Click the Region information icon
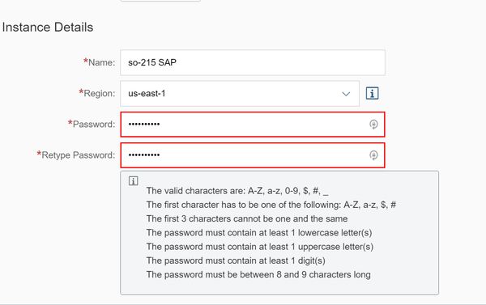Image resolution: width=486 pixels, height=305 pixels. (372, 93)
